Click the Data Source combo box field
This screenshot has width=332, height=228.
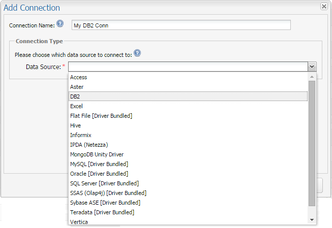pos(188,67)
